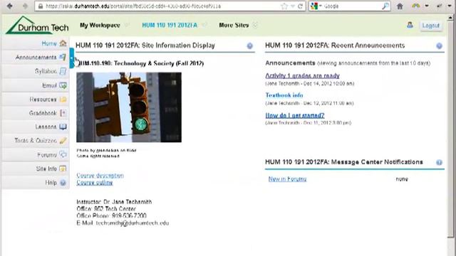Screen dimensions: 456x256
Task: Click the Email envelope icon
Action: tap(63, 85)
